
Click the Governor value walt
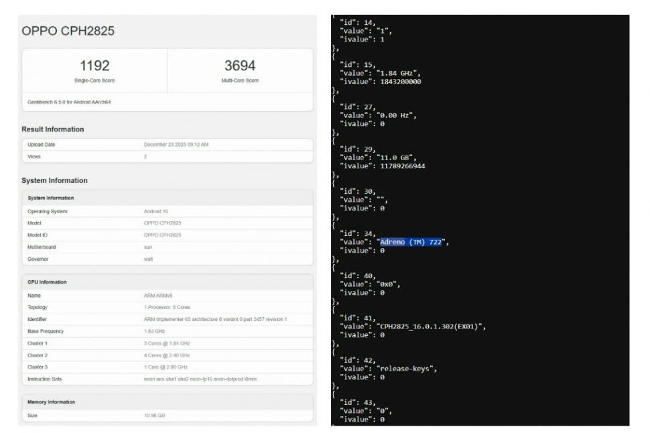pos(148,259)
